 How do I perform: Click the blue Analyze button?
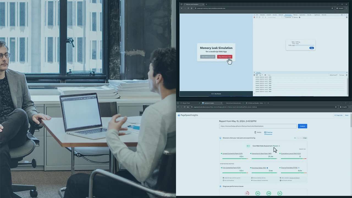302,126
